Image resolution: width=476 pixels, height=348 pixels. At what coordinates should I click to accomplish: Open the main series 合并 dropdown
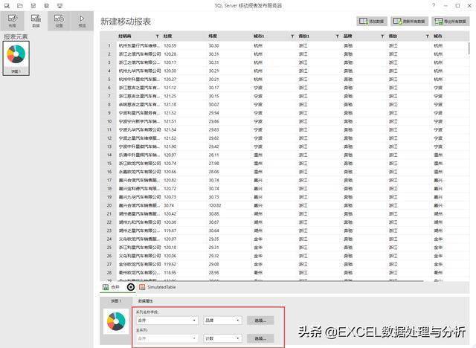167,338
